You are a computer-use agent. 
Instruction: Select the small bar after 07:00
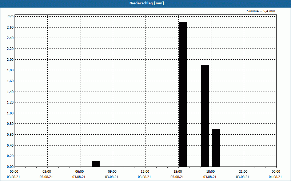pyautogui.click(x=96, y=164)
